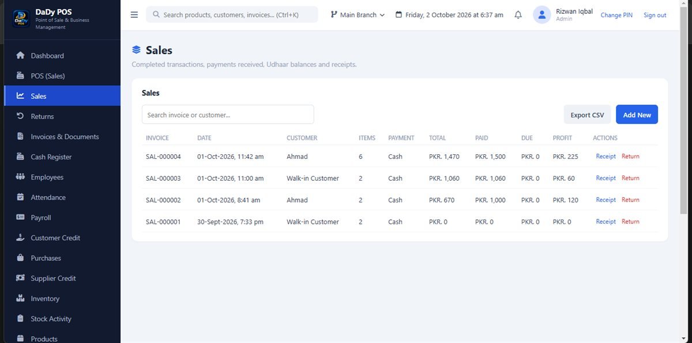Click the Purchases bag icon
The height and width of the screenshot is (343, 692).
[20, 258]
